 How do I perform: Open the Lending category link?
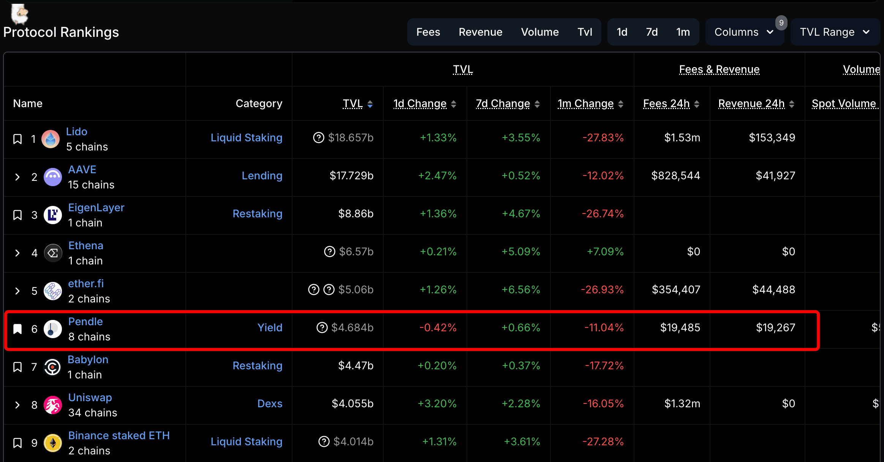[262, 176]
